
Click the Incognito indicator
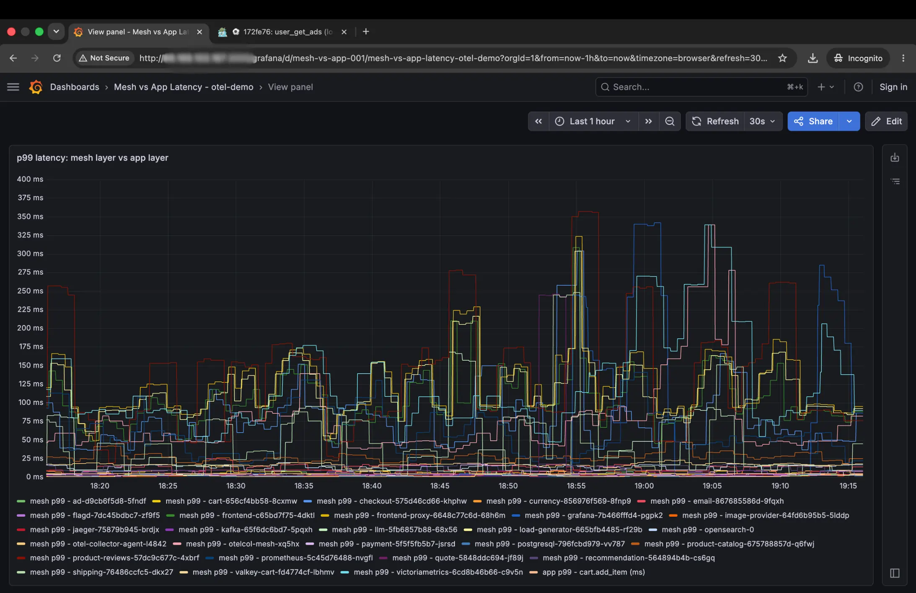point(858,58)
